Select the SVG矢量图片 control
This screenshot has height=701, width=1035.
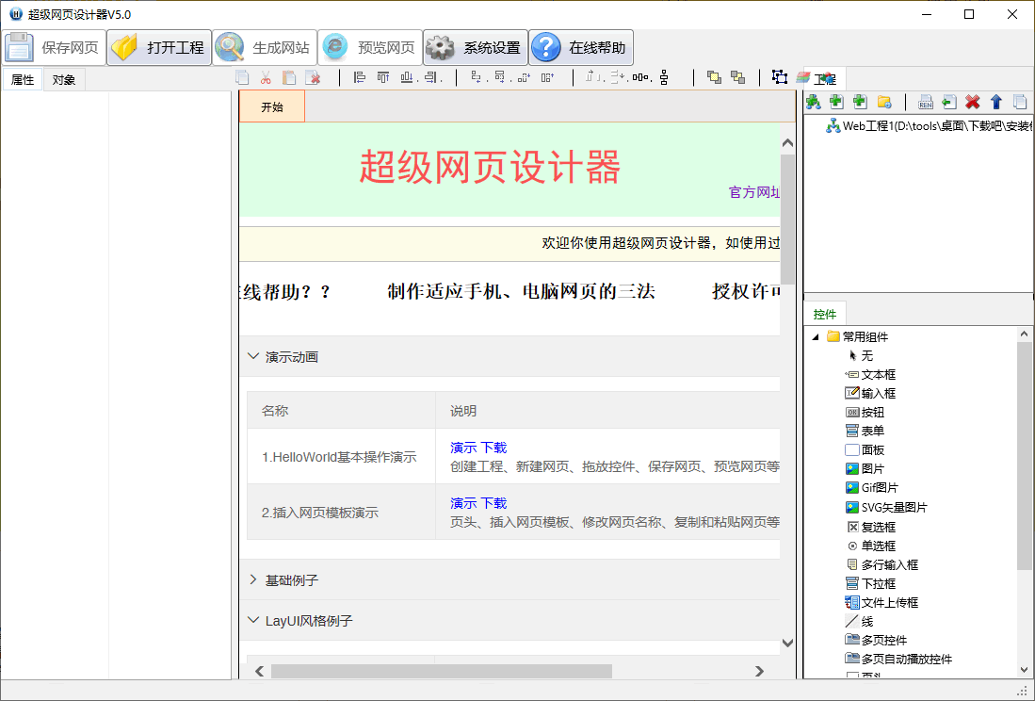[886, 507]
